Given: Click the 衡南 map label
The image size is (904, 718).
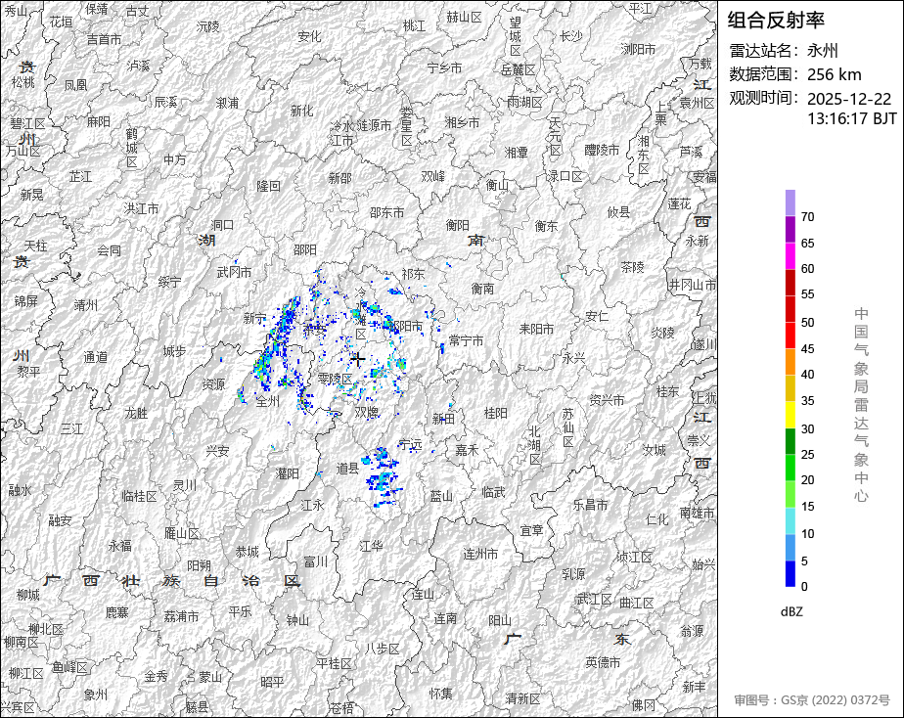Looking at the screenshot, I should tap(482, 289).
